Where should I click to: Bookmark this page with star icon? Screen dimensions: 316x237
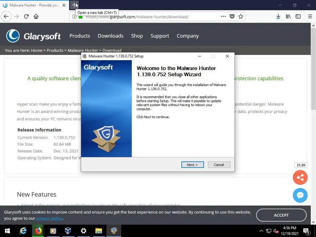[241, 16]
